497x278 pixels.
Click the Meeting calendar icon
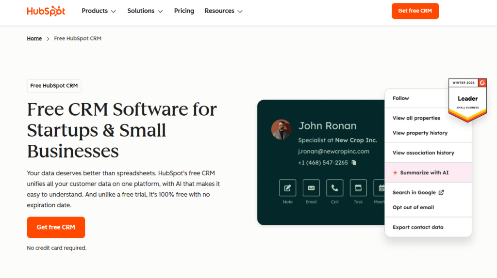click(x=380, y=188)
